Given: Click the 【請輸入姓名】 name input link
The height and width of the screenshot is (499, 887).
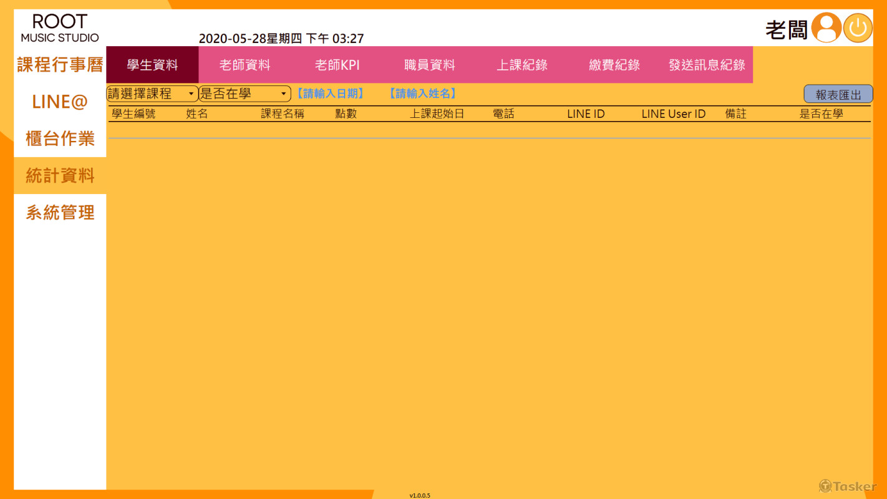Looking at the screenshot, I should point(422,94).
